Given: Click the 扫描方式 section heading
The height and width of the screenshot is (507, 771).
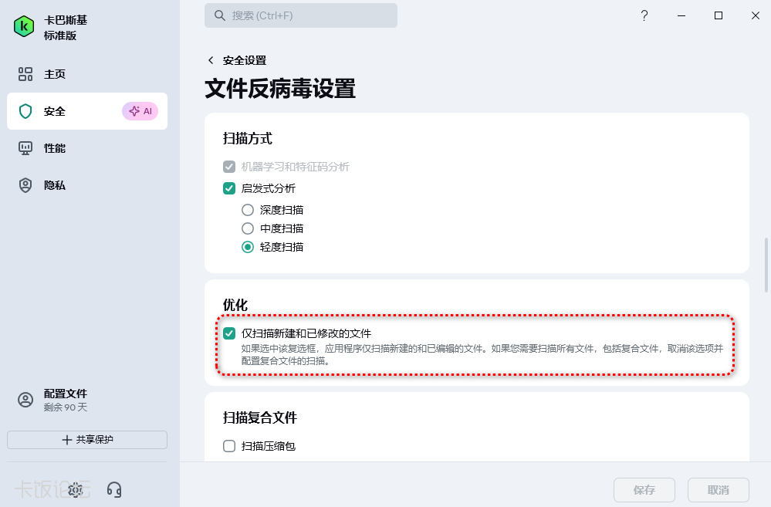Looking at the screenshot, I should (247, 139).
